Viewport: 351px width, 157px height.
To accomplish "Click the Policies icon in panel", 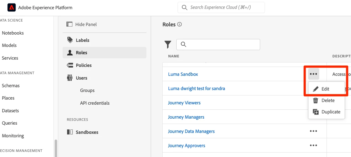I will [x=70, y=65].
